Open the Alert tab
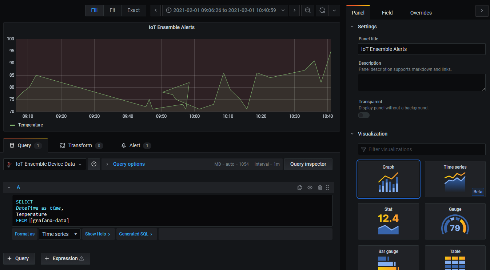Viewport: 490px width, 270px height. (135, 145)
